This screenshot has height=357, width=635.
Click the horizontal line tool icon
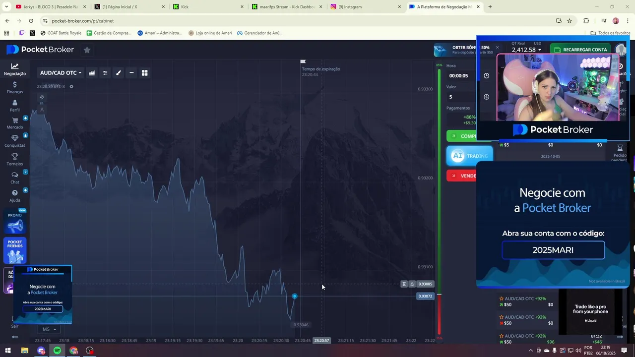tap(131, 73)
